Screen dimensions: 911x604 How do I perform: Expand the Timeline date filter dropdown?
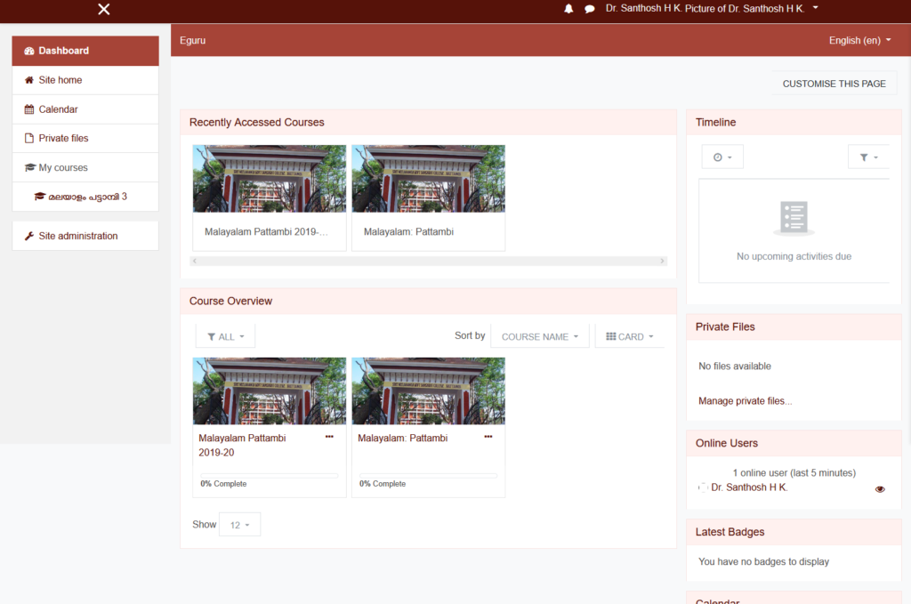point(722,157)
